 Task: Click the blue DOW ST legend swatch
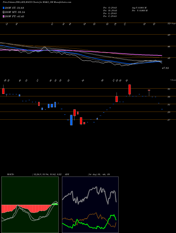4,8
